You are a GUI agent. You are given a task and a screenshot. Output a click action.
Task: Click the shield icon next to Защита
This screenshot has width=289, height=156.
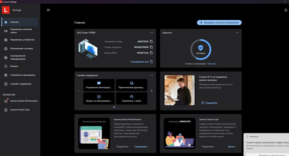click(6, 66)
